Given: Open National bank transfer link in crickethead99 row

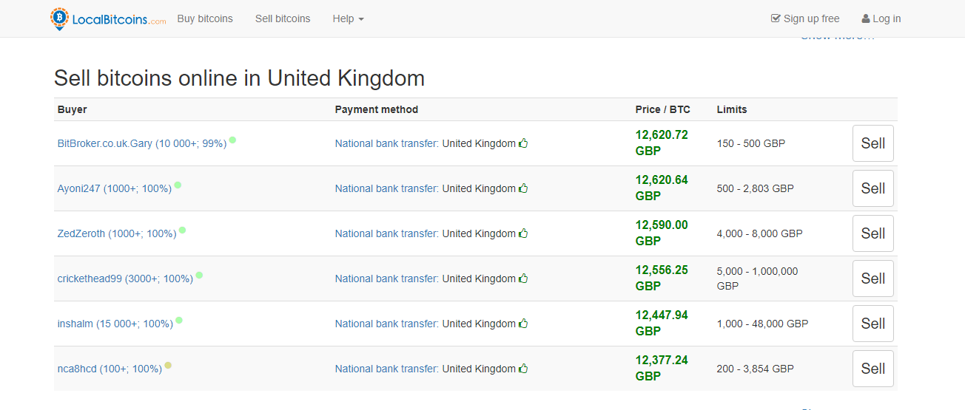Looking at the screenshot, I should (387, 279).
